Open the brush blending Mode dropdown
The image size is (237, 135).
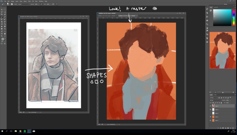[24, 4]
